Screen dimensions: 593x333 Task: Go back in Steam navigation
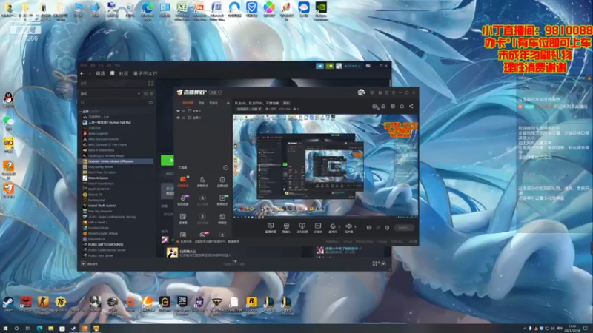pyautogui.click(x=82, y=73)
